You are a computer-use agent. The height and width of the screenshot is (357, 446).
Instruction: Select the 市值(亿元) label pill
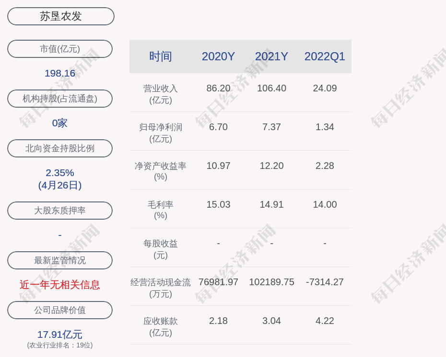(x=60, y=49)
